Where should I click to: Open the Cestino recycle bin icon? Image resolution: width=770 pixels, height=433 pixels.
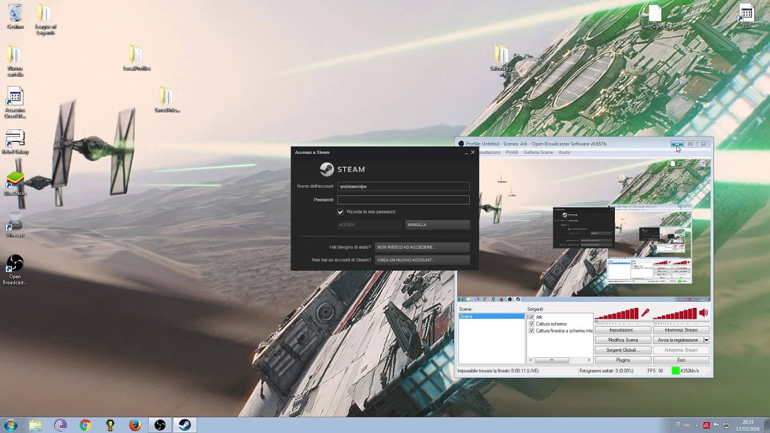15,16
